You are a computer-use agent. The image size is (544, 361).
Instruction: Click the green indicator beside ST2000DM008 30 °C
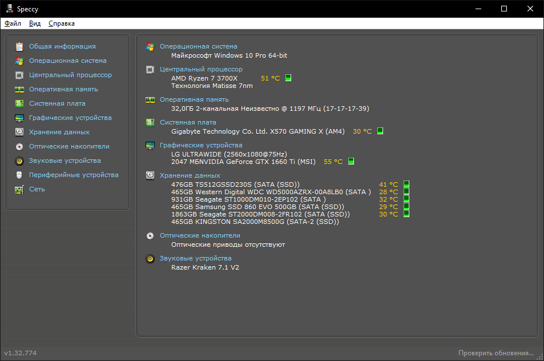coord(406,214)
